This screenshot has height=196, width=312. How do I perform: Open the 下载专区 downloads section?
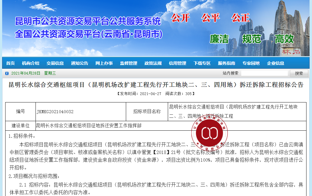coord(202,63)
